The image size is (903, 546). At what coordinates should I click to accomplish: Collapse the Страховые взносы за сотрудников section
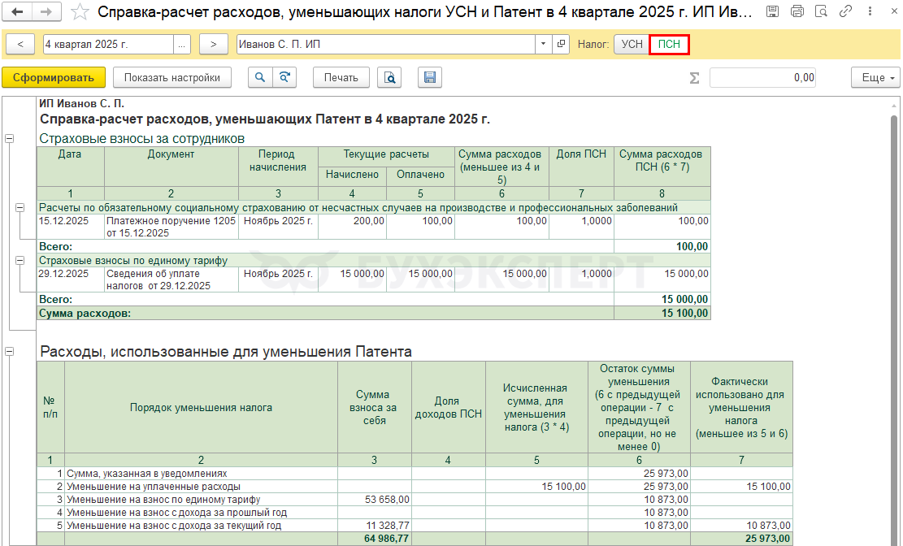pos(10,139)
